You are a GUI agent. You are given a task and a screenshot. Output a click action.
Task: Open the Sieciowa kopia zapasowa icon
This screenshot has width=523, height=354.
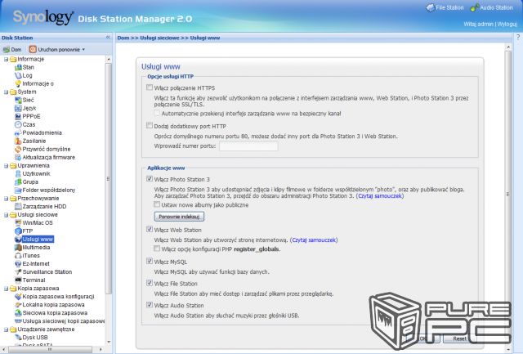(x=18, y=313)
